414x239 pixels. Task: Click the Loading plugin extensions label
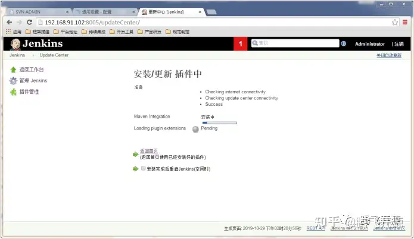tap(160, 128)
